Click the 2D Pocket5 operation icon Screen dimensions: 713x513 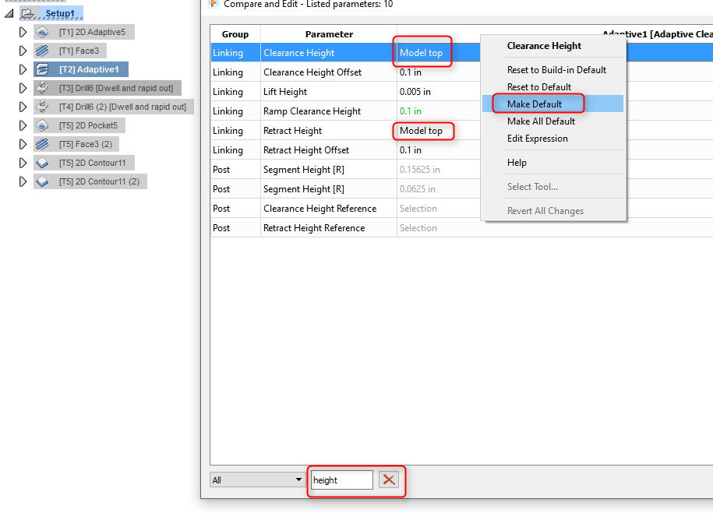pos(42,125)
